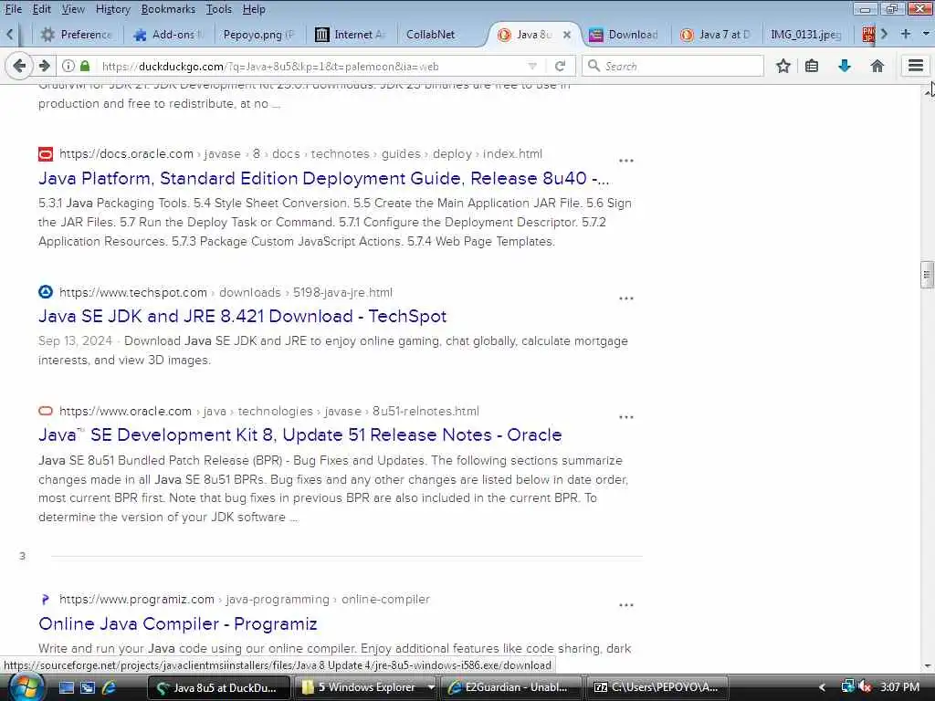
Task: Switch to the Add-ons tab
Action: click(x=168, y=35)
